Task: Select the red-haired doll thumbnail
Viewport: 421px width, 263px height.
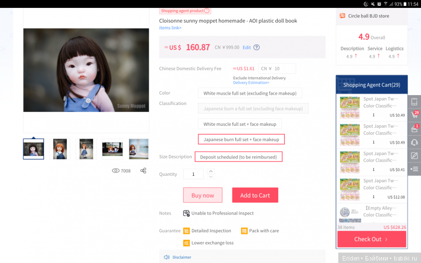Action: click(60, 149)
